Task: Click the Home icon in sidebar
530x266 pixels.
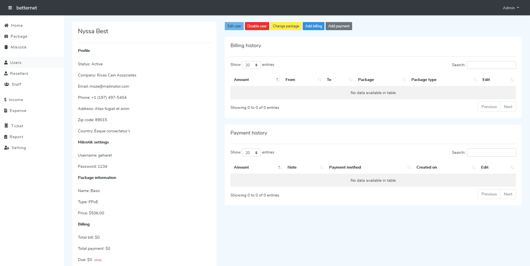Action: (x=6, y=25)
